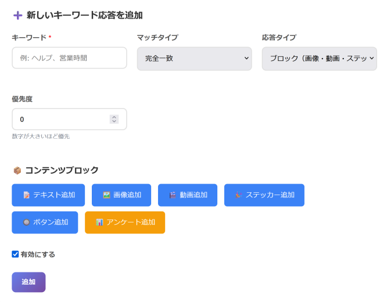Open the 応答タイプ dropdown
This screenshot has height=302, width=387.
pyautogui.click(x=319, y=59)
